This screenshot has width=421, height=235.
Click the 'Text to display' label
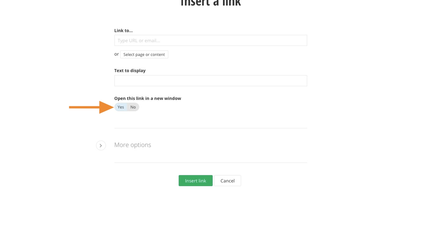130,71
